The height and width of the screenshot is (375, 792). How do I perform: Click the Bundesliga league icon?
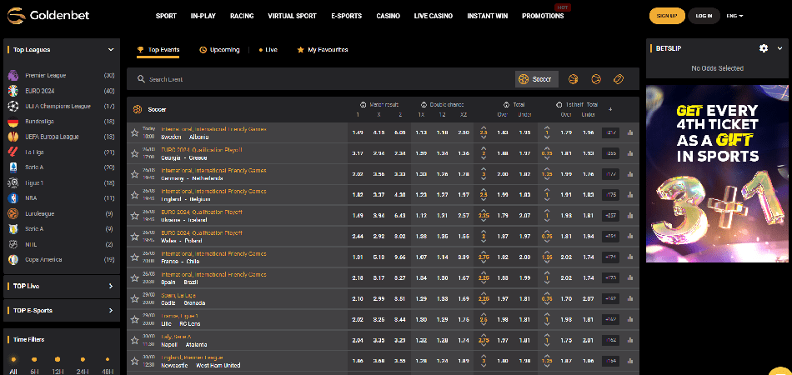click(x=13, y=122)
